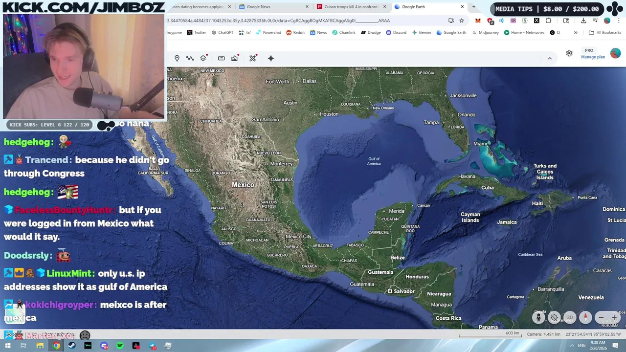Open the Google account avatar
The image size is (626, 352).
coord(615,53)
